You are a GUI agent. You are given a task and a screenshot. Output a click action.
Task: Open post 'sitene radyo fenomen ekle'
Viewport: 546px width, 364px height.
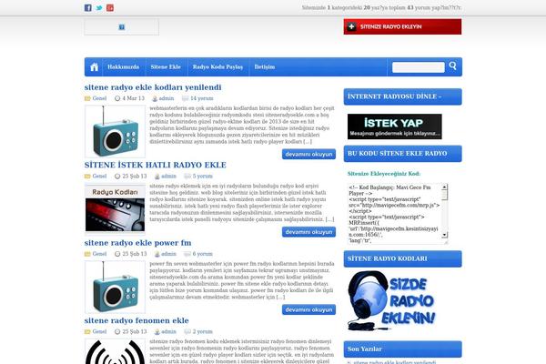[x=136, y=320]
